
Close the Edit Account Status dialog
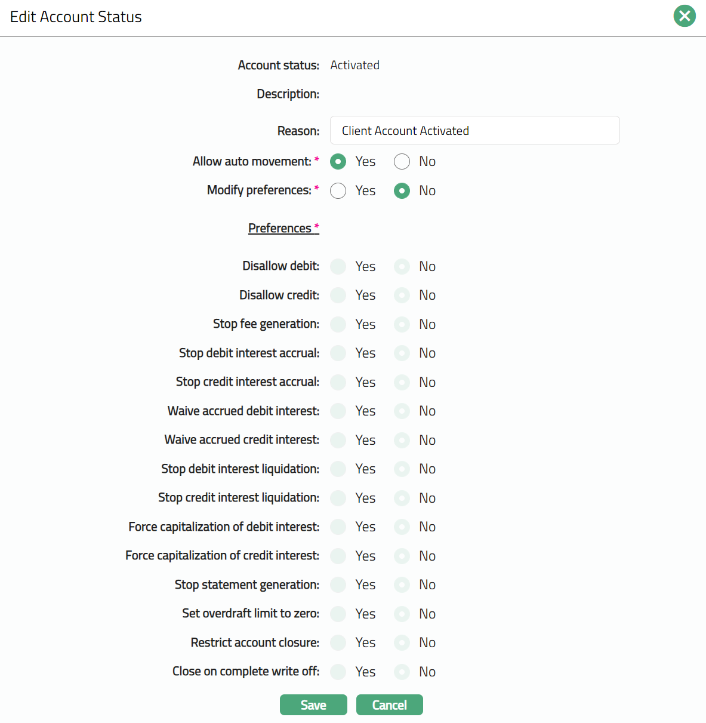point(685,16)
